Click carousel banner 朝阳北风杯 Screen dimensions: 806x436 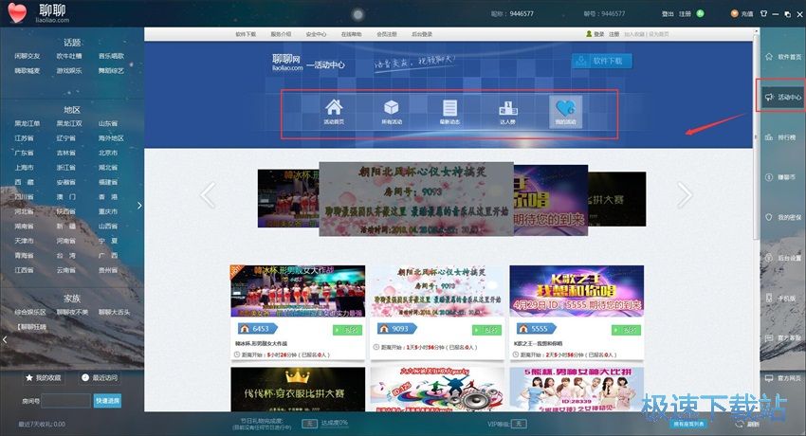click(416, 199)
